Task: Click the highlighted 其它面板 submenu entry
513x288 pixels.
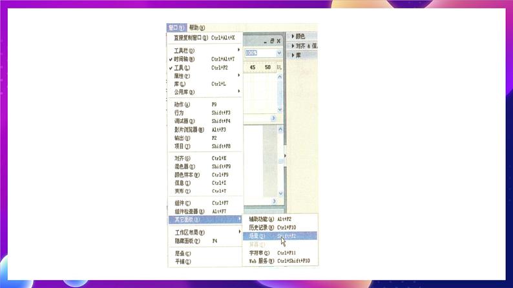Action: coord(205,220)
